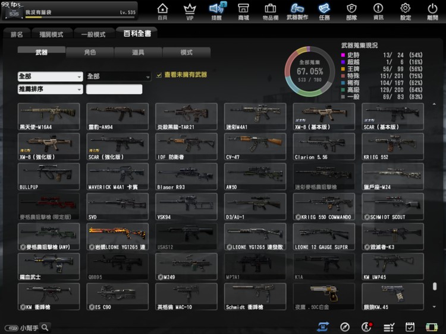Click the weapon search input field
This screenshot has height=334, width=446.
114,90
